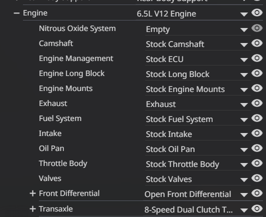Toggle Open Front Differential visibility
This screenshot has width=266, height=217.
257,193
